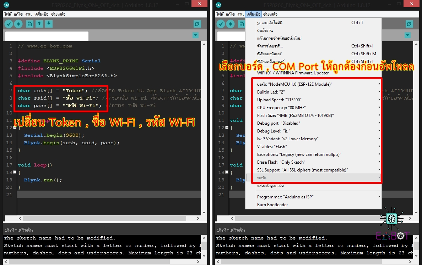
Task: Open Serial Monitor icon in right window
Action: tap(409, 24)
